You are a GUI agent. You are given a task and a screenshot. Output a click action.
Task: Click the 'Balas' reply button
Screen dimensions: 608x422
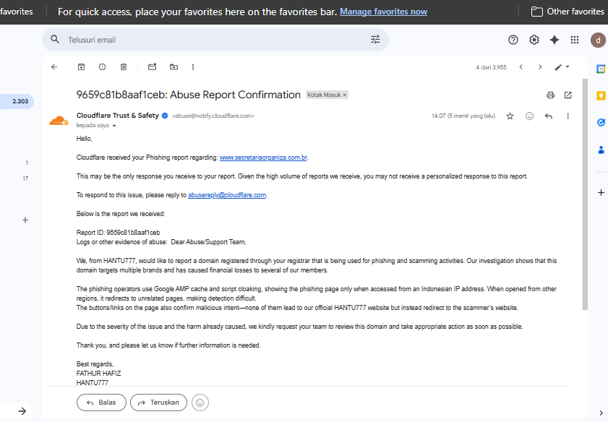pos(102,402)
